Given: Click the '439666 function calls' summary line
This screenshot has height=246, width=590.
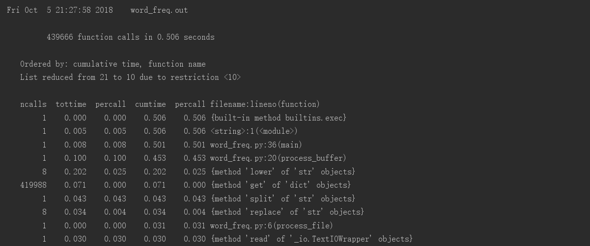Looking at the screenshot, I should [x=130, y=37].
